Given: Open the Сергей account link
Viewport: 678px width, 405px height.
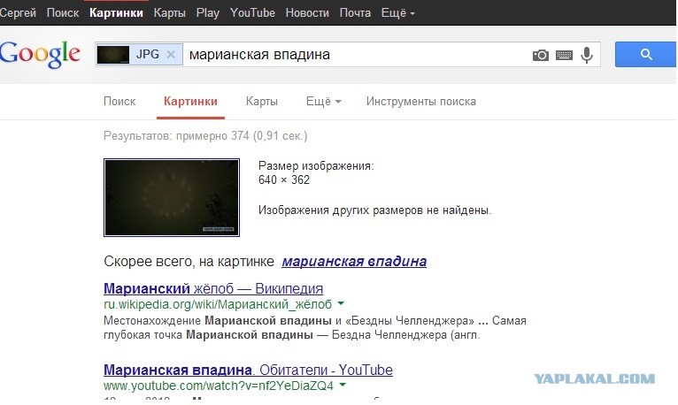Looking at the screenshot, I should point(18,13).
